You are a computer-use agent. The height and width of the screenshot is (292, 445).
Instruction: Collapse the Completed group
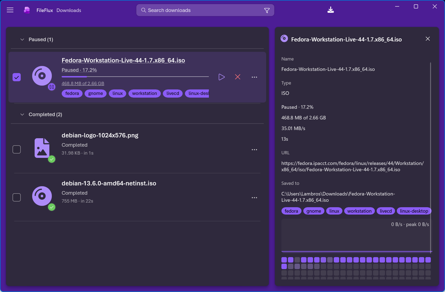pos(22,115)
